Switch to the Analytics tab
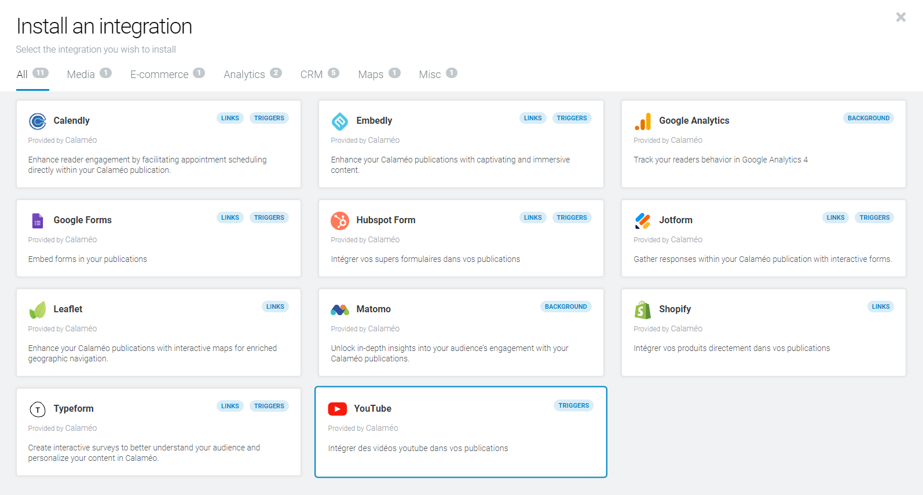This screenshot has width=923, height=495. point(252,75)
